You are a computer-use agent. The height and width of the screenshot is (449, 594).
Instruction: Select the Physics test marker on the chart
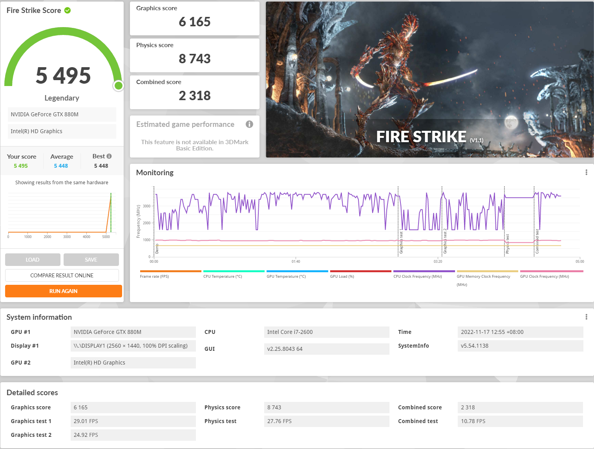[508, 244]
